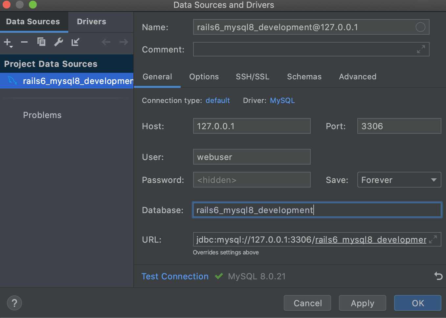The height and width of the screenshot is (318, 446).
Task: Open the Connection type default dropdown link
Action: click(217, 101)
